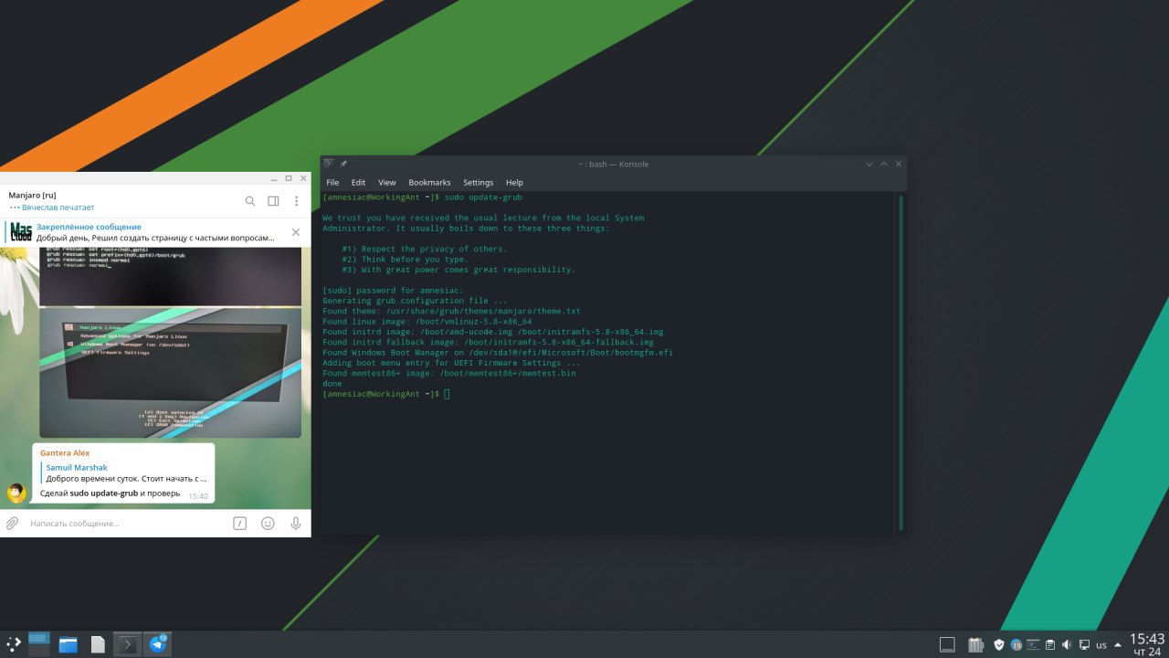Click the 'us' keyboard layout indicator
The image size is (1169, 658).
pyautogui.click(x=1101, y=645)
